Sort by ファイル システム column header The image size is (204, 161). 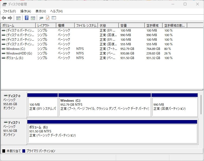(86, 25)
